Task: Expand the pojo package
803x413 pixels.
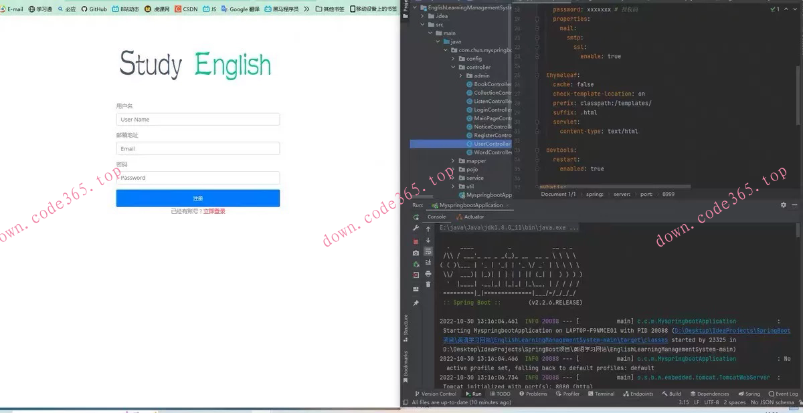Action: (x=453, y=170)
